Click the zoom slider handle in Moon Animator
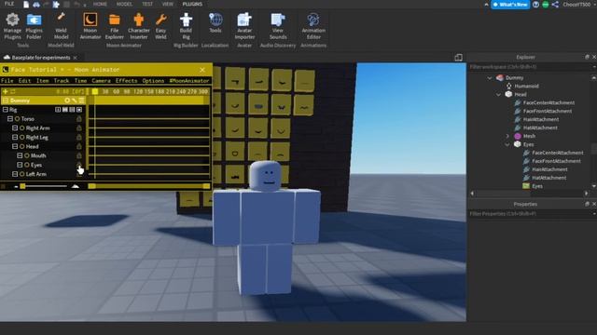Screen dimensions: 597x335 (x=22, y=186)
